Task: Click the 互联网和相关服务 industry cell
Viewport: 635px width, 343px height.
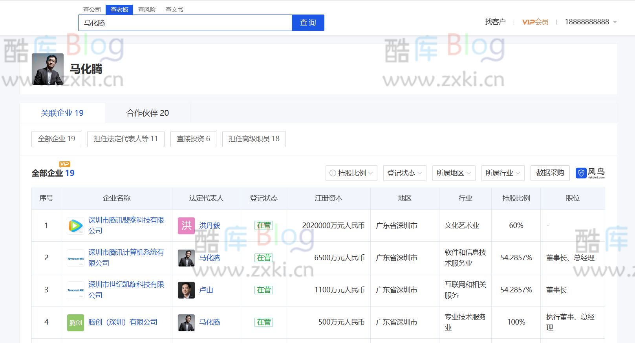Action: pyautogui.click(x=465, y=290)
